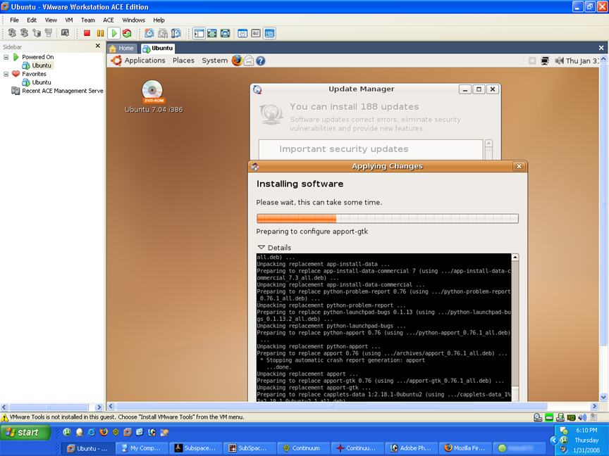The width and height of the screenshot is (609, 456).
Task: Click the Ubuntu panel Help icon
Action: (261, 61)
